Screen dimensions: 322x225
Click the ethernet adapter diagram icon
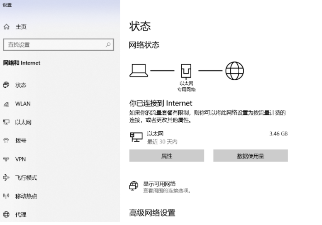pyautogui.click(x=186, y=72)
